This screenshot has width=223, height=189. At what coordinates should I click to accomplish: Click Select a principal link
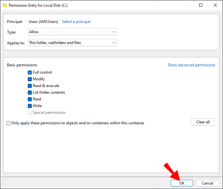click(x=76, y=22)
